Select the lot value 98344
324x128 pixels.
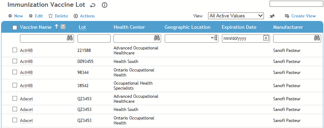pyautogui.click(x=83, y=73)
